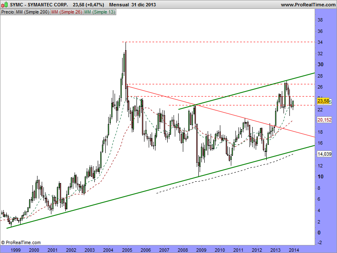
Task: Select the Precio indicator label
Action: (8, 12)
